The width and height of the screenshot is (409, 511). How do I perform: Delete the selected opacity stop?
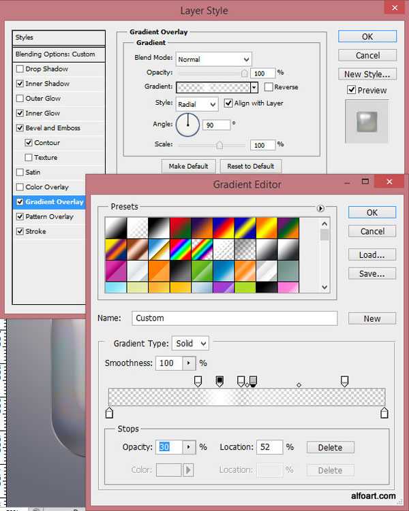point(331,448)
